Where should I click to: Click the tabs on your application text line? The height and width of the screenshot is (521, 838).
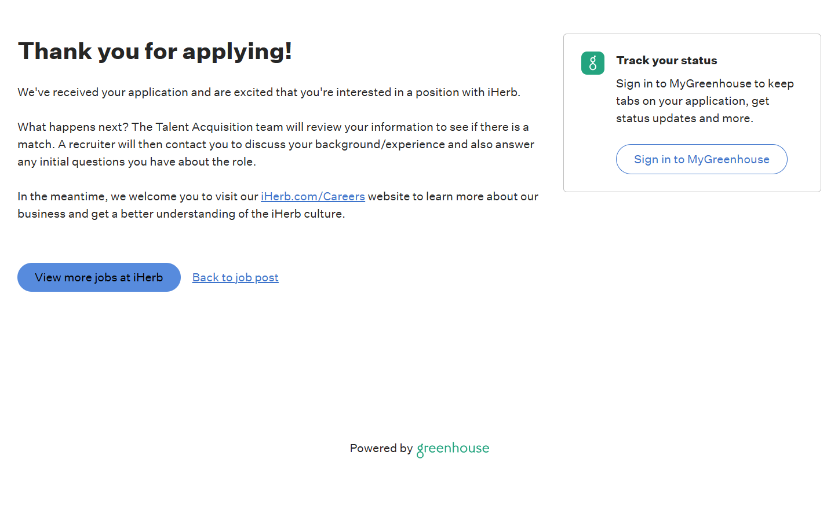point(693,101)
